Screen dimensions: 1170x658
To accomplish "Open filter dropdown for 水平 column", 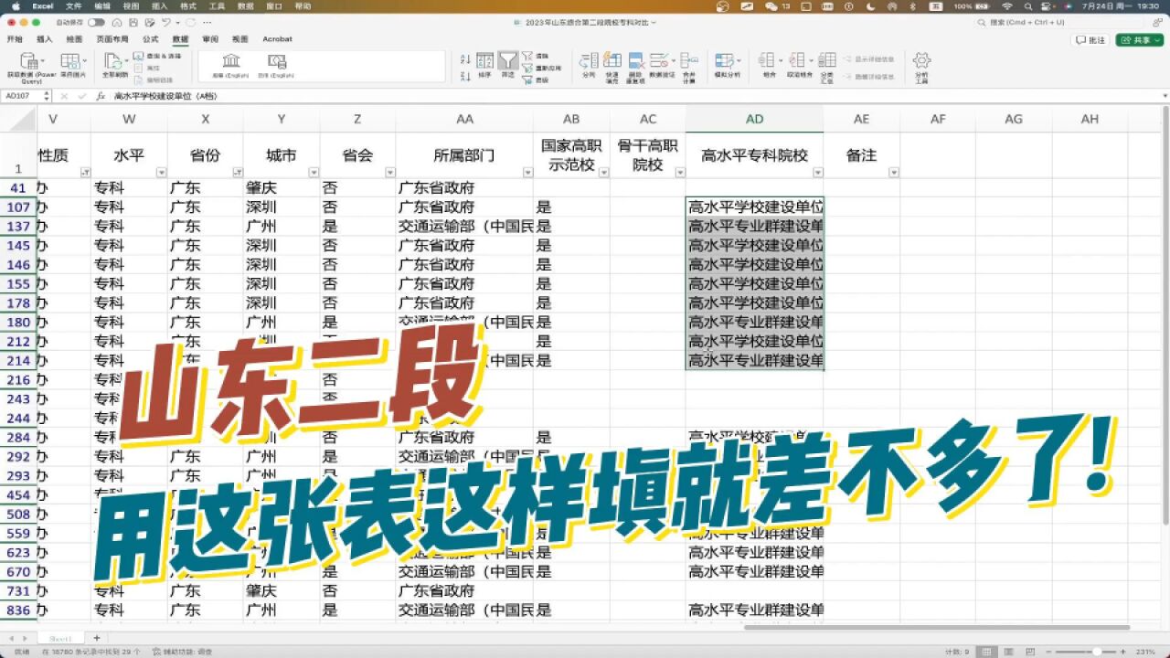I will (161, 173).
